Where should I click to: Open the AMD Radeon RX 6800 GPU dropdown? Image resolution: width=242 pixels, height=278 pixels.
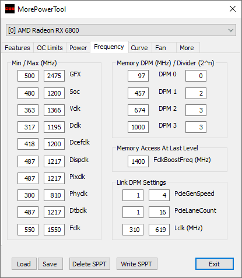click(121, 30)
